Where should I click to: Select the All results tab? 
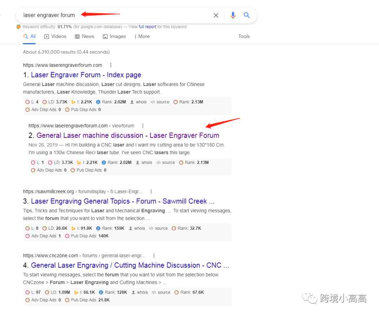coord(29,36)
